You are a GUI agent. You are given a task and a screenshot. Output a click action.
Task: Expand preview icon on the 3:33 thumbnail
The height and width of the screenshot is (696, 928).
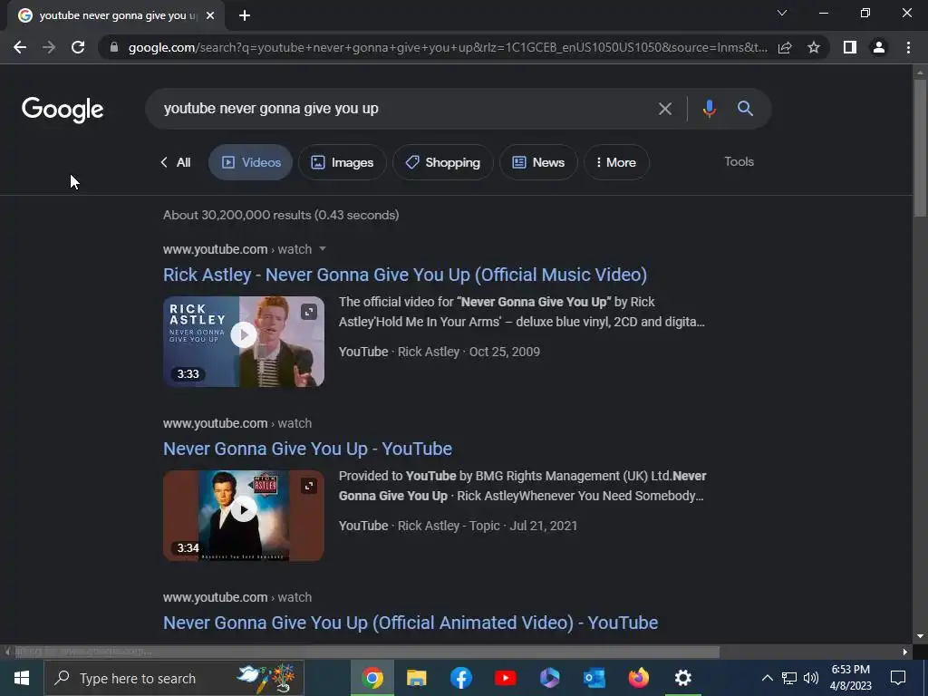click(309, 312)
